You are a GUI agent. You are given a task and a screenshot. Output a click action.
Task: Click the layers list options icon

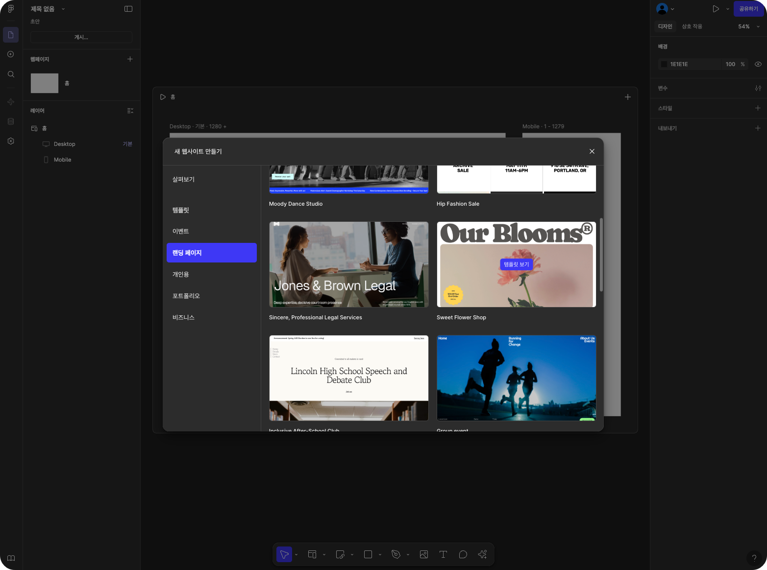coord(130,111)
